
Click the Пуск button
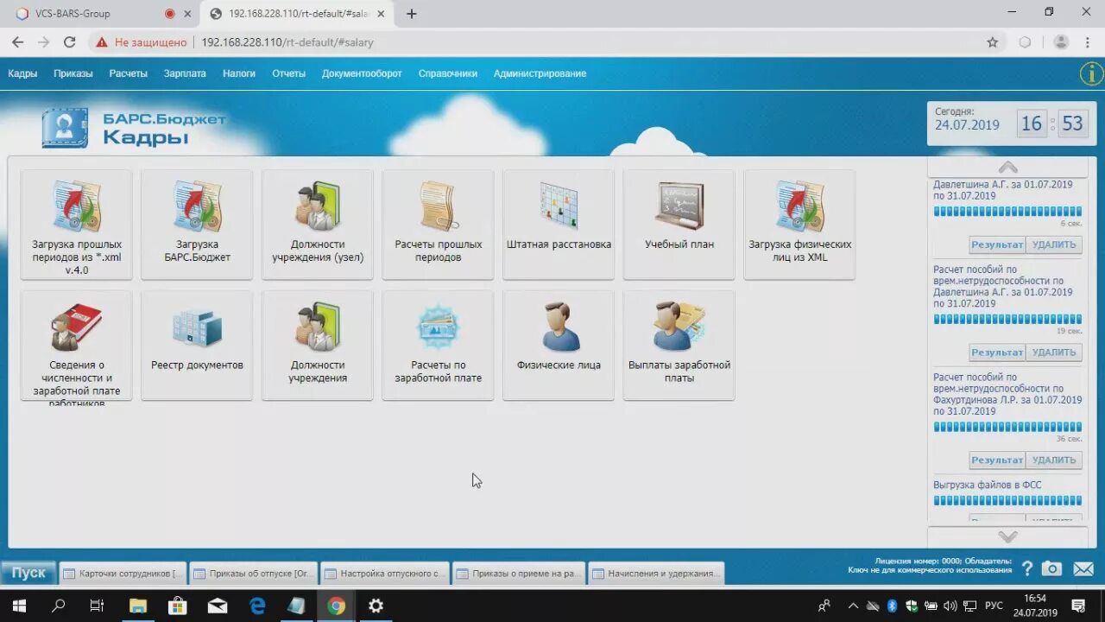28,573
